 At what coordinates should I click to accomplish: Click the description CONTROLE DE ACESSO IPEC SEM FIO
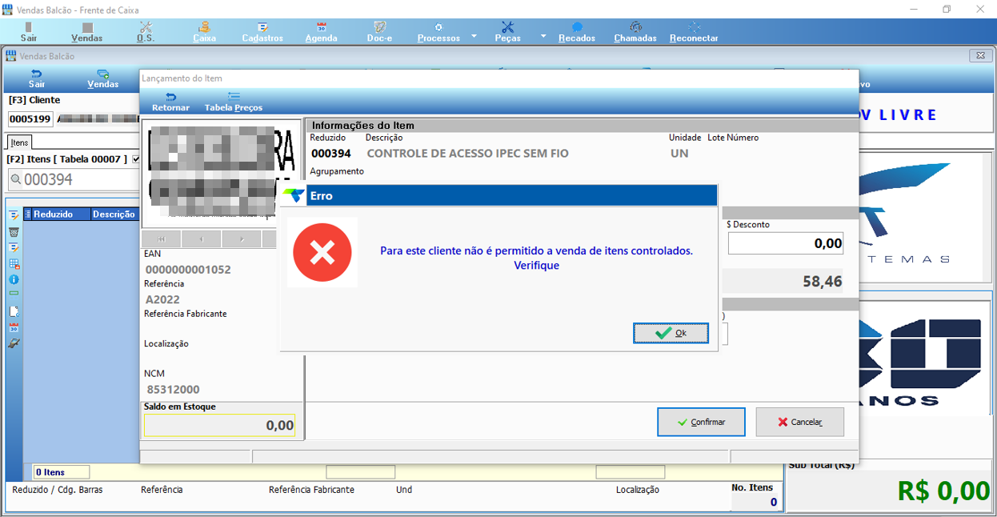click(467, 154)
